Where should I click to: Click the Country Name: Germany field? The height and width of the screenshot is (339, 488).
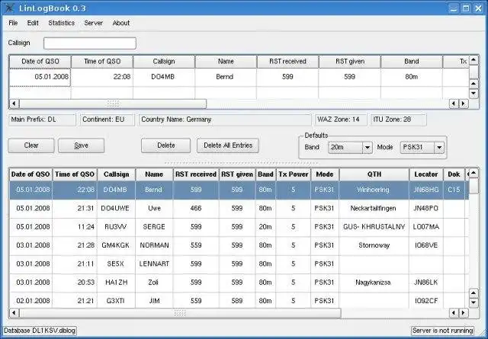[225, 120]
